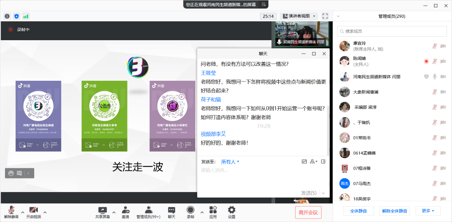
Task: Unmute microphone via 解除静音
Action: [x=11, y=210]
